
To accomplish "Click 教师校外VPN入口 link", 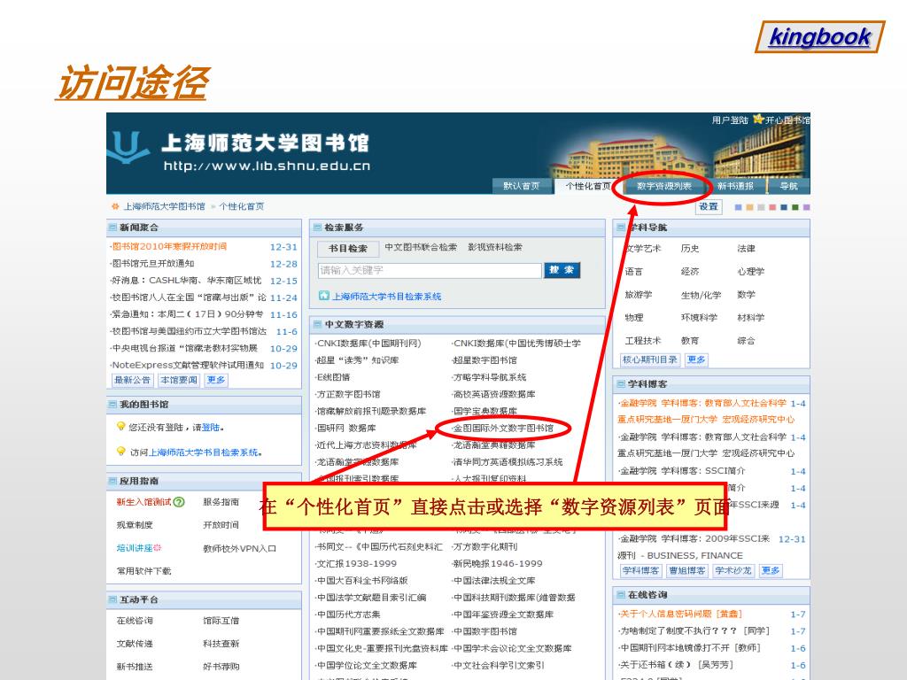I will (x=239, y=548).
